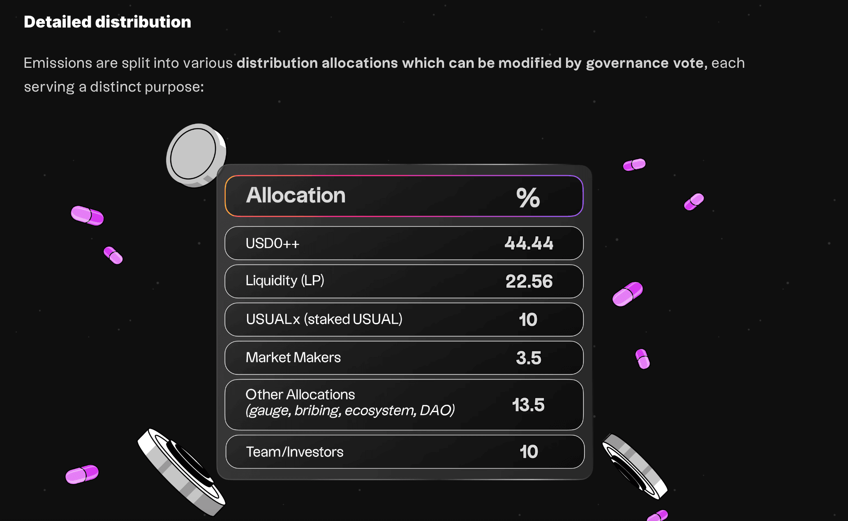848x521 pixels.
Task: Click the pink pill in bottom-left corner
Action: 82,475
